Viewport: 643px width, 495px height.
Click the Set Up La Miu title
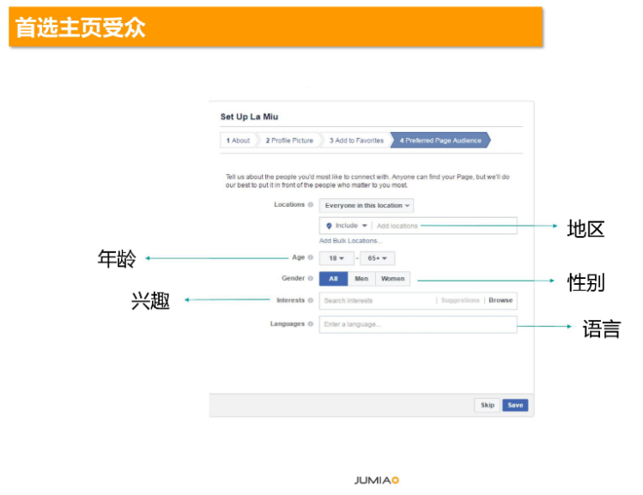click(249, 117)
